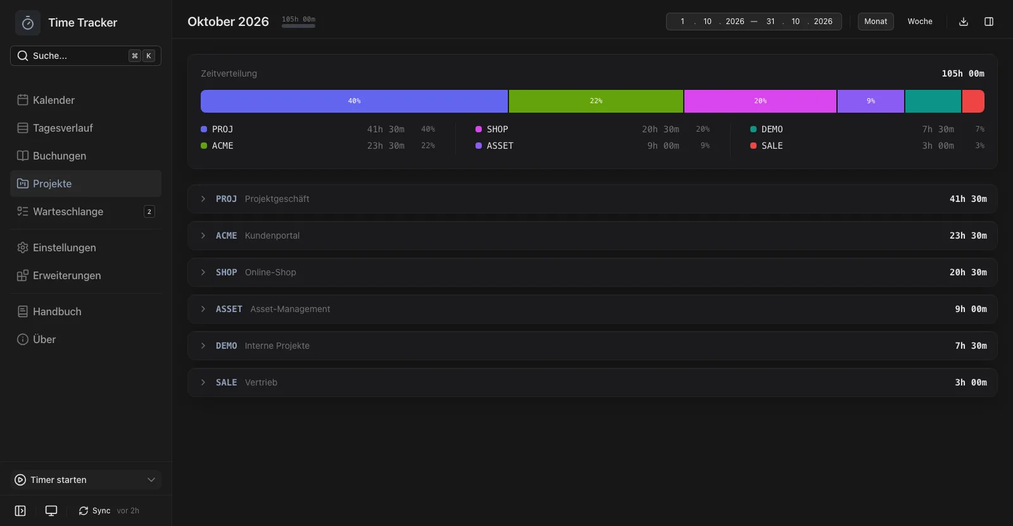Expand the SALE Vertrieb row
Viewport: 1013px width, 526px height.
point(592,382)
